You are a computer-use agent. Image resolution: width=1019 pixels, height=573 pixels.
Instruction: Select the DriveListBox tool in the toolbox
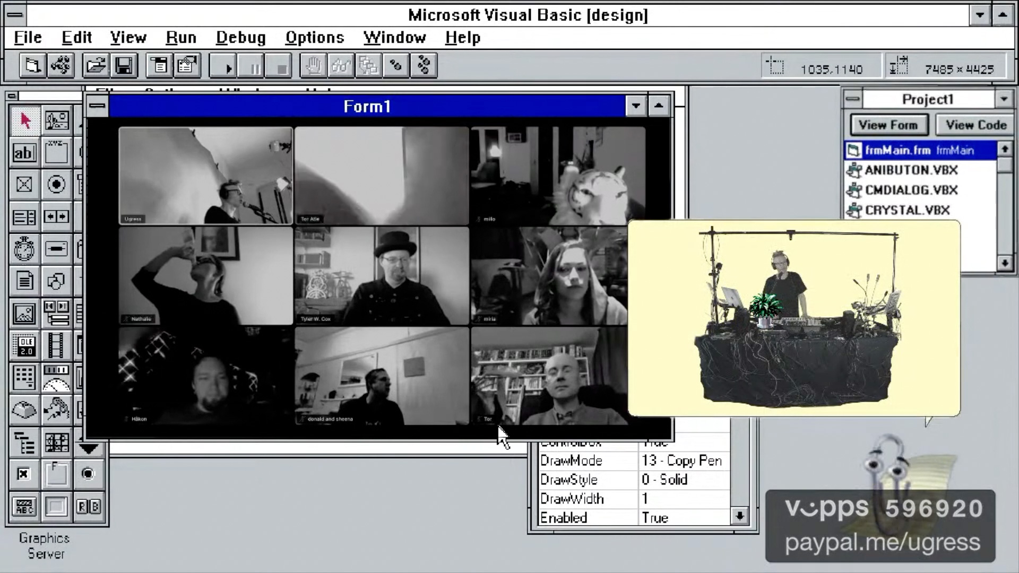[56, 249]
